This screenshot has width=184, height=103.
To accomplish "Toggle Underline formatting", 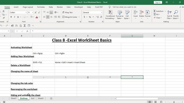I will (18, 17).
